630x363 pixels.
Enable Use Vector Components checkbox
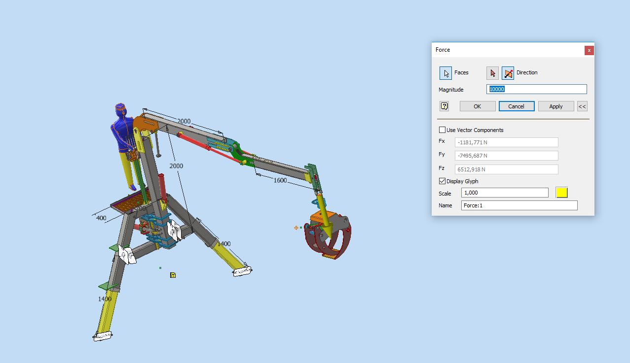pyautogui.click(x=442, y=130)
